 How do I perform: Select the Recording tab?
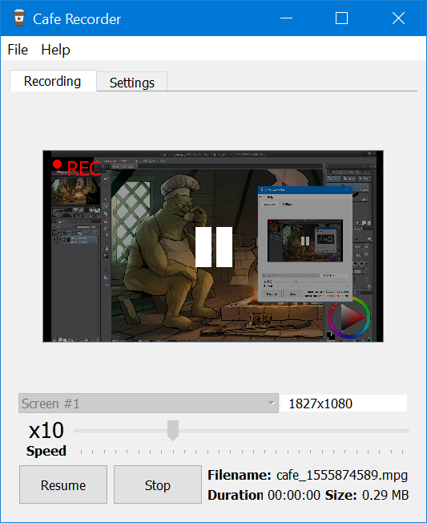[x=53, y=81]
